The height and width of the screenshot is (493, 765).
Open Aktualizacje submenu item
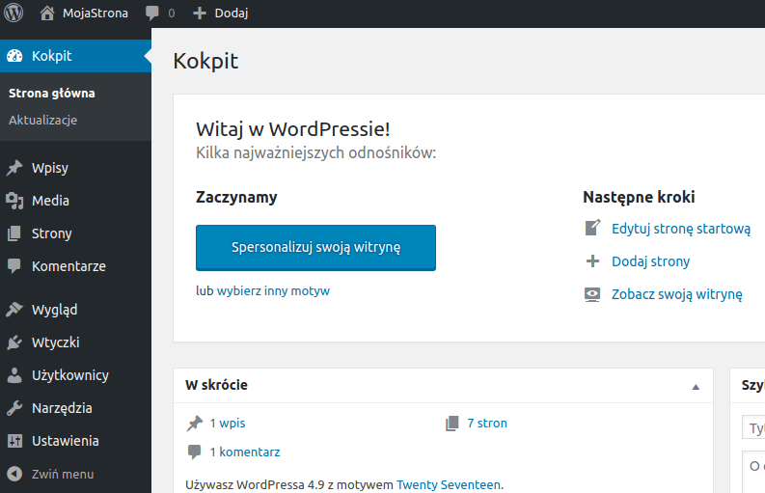(43, 120)
